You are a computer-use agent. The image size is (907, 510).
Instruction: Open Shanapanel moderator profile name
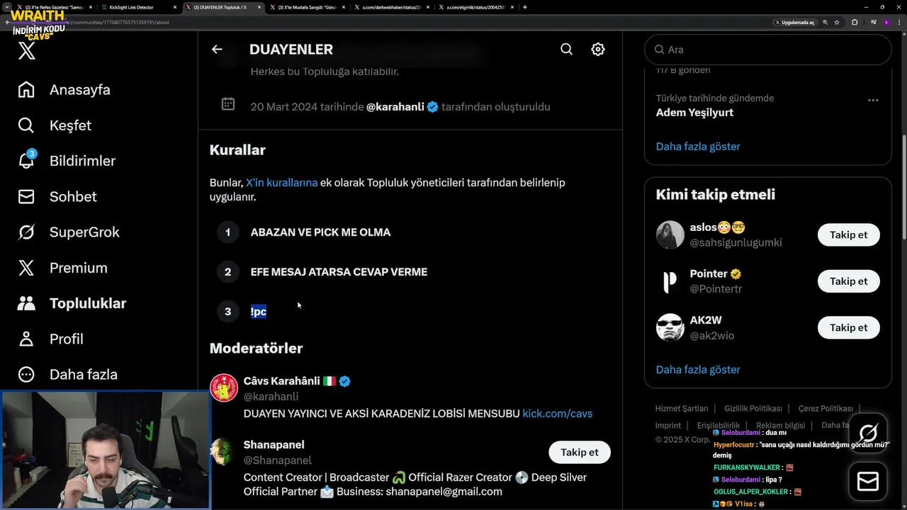tap(274, 445)
